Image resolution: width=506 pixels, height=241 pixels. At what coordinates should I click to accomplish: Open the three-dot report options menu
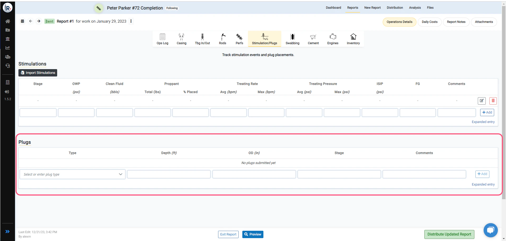(x=131, y=21)
